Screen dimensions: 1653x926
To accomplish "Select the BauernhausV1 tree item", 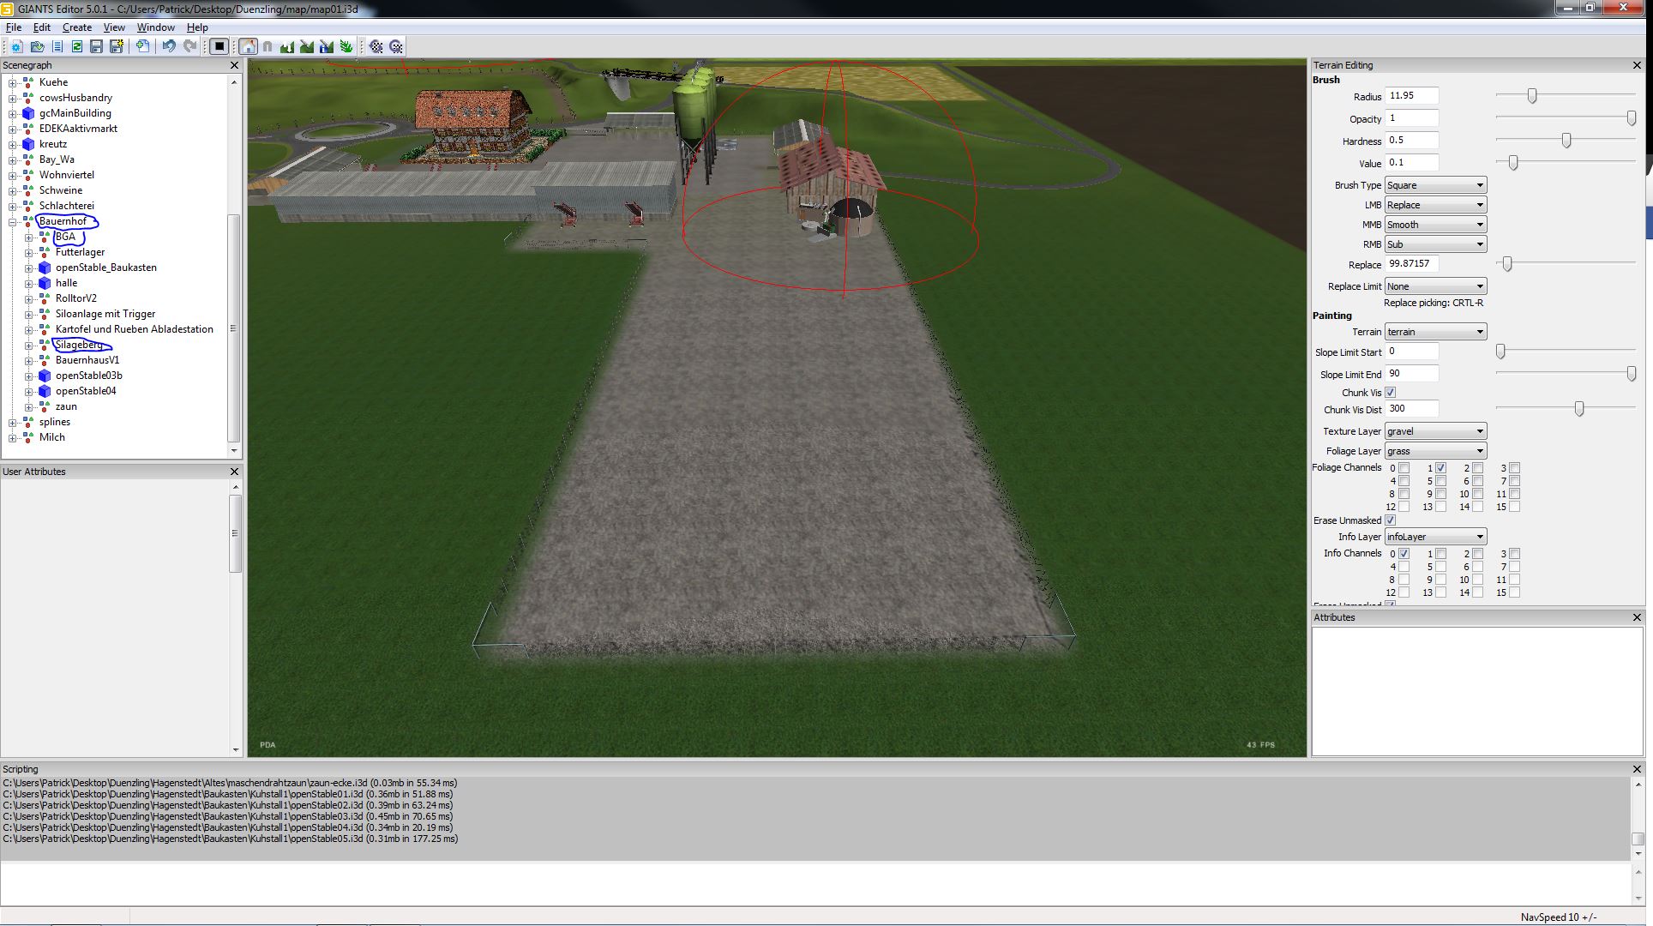I will pos(87,360).
